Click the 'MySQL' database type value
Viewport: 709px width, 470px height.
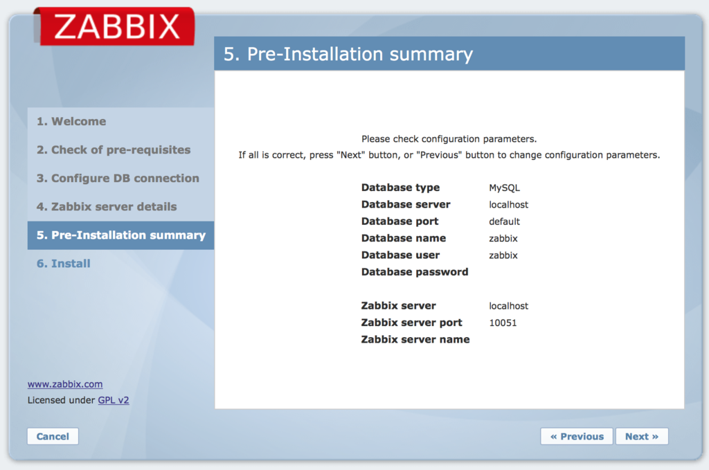(505, 188)
